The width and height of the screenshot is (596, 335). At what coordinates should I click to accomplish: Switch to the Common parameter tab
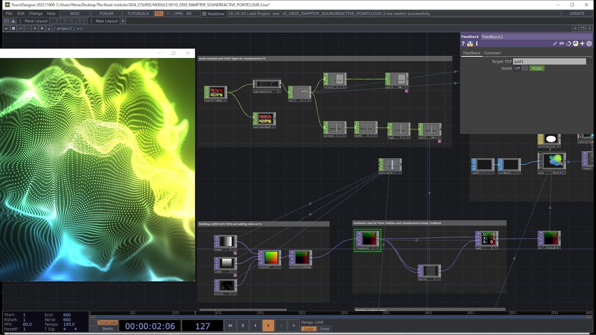(x=492, y=53)
